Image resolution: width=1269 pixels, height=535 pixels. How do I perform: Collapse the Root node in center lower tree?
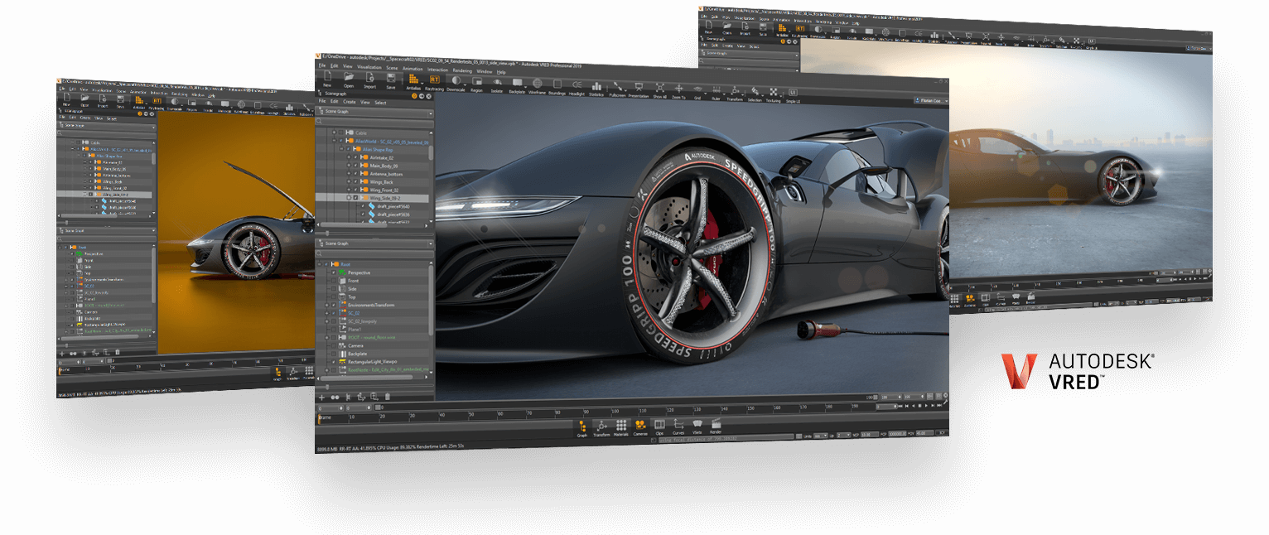point(320,264)
